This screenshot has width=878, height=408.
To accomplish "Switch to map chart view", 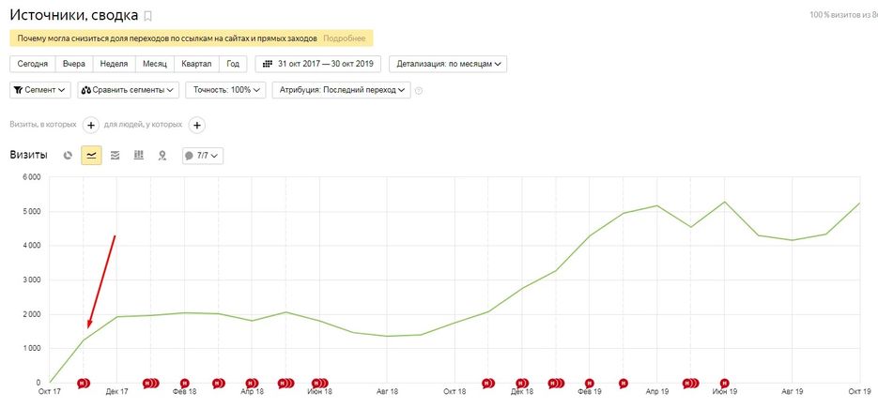I will 162,156.
